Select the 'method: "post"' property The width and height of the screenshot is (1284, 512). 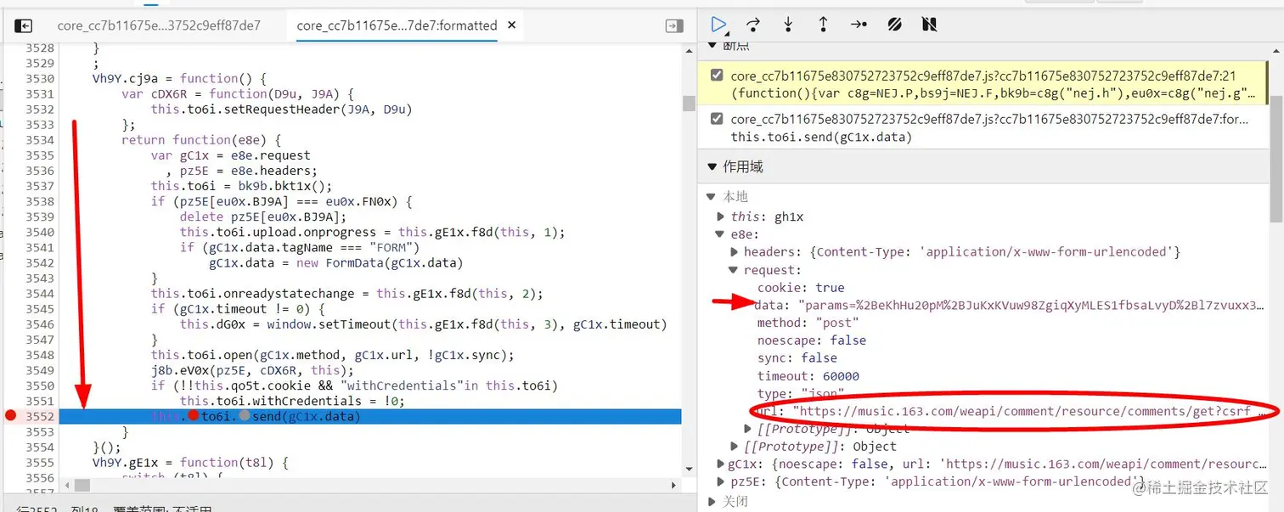coord(808,323)
